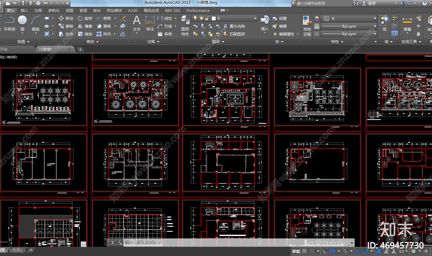
Task: Click the Measure (测量) tool
Action: tap(407, 24)
